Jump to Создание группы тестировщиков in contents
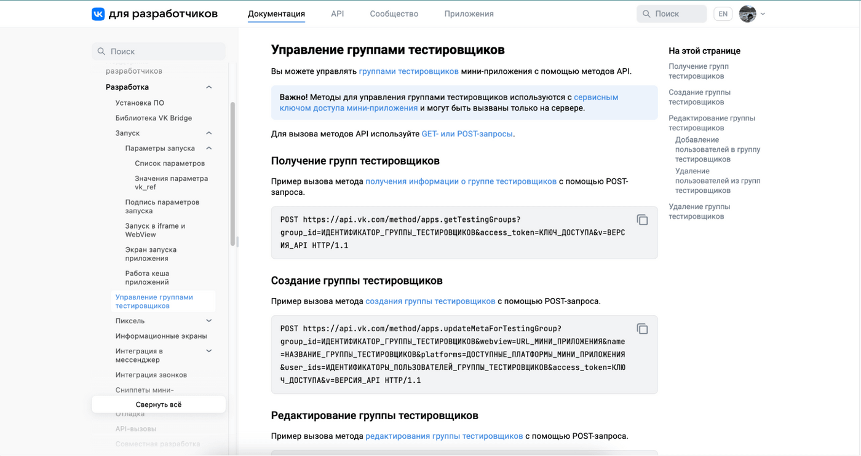The image size is (861, 456). coord(700,97)
